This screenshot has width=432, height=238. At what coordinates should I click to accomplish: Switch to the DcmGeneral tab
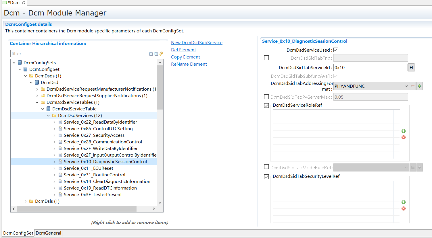pyautogui.click(x=48, y=233)
